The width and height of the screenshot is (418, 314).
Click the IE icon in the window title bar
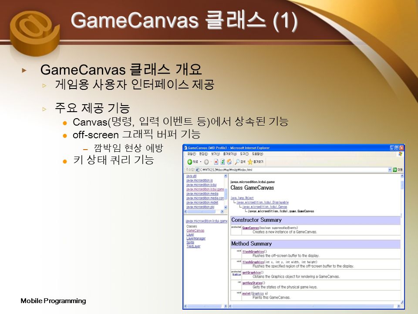coord(185,148)
